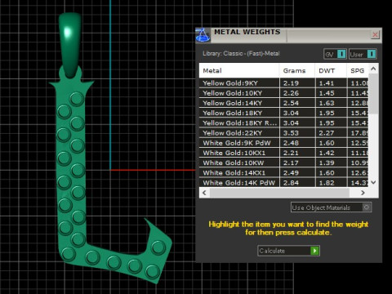
Task: Select the Yellow Gold:10KY row
Action: (x=283, y=93)
